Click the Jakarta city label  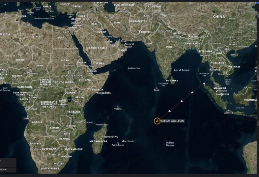228,113
